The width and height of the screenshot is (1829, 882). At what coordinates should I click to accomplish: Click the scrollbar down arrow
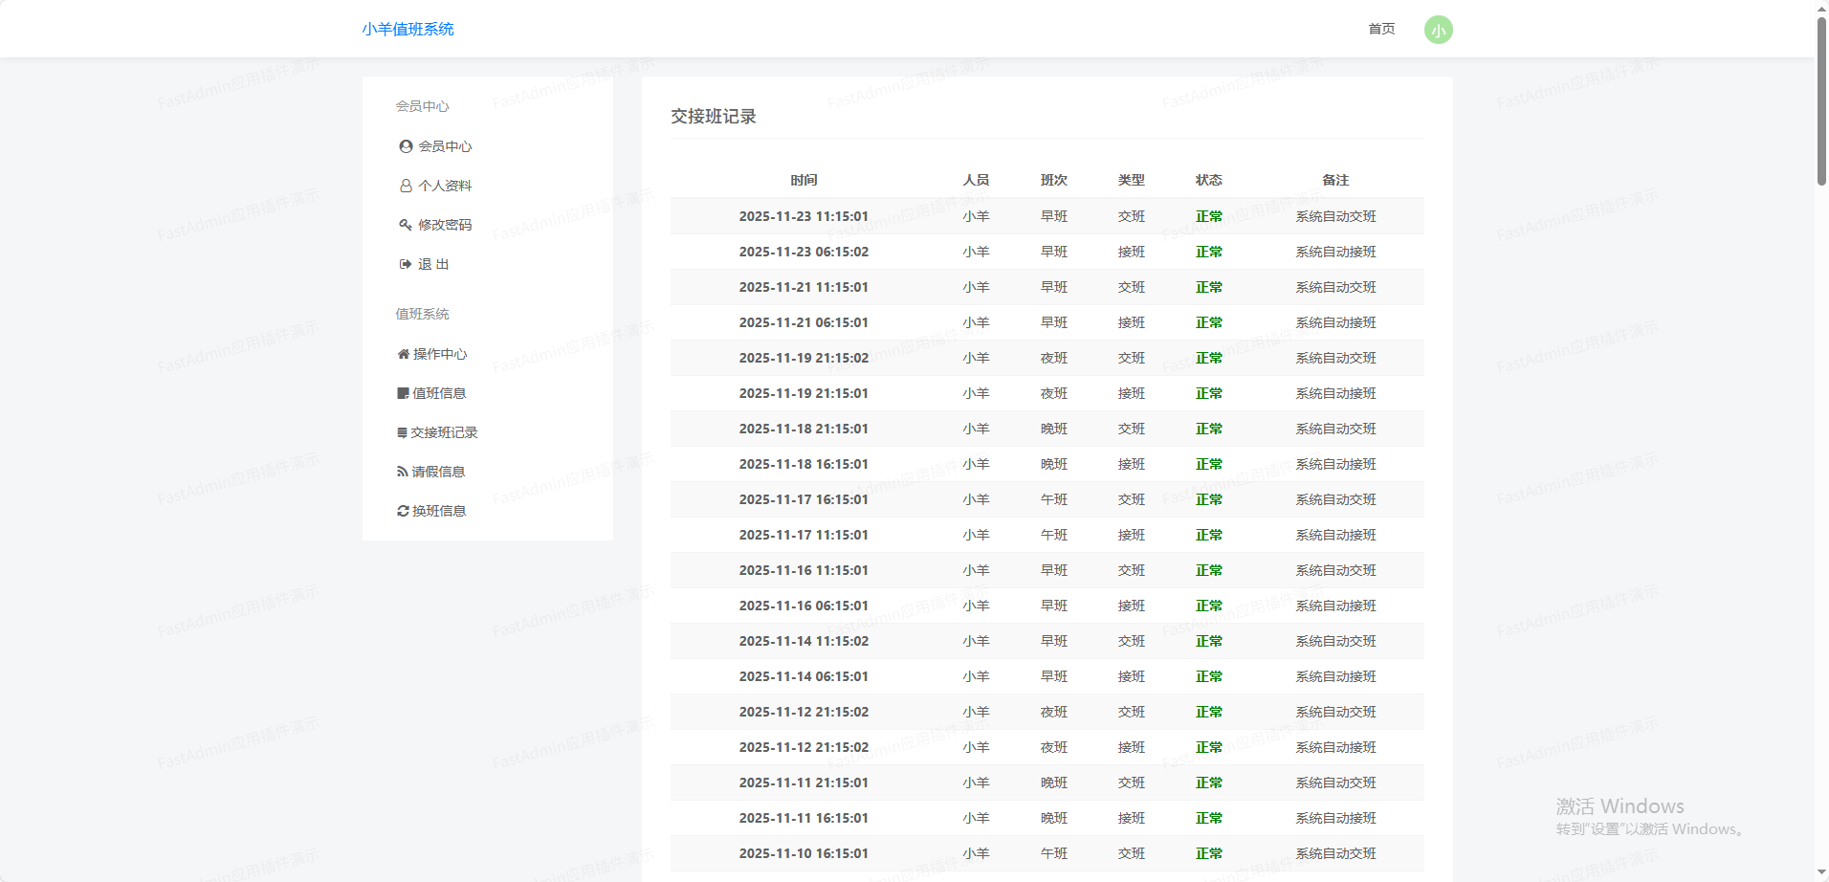pos(1821,873)
